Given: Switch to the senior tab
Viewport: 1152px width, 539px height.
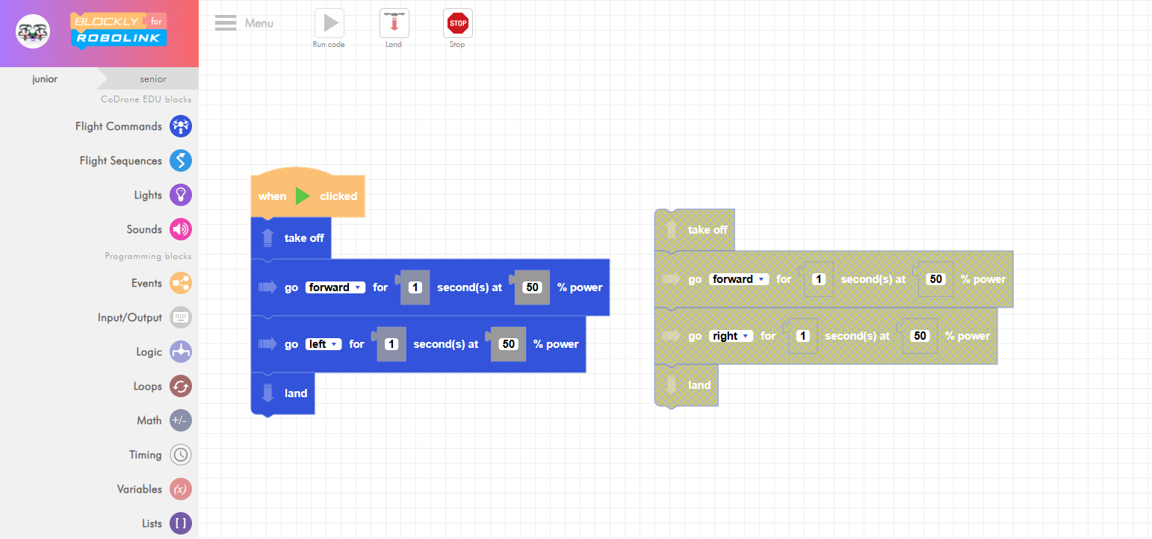Looking at the screenshot, I should (152, 78).
